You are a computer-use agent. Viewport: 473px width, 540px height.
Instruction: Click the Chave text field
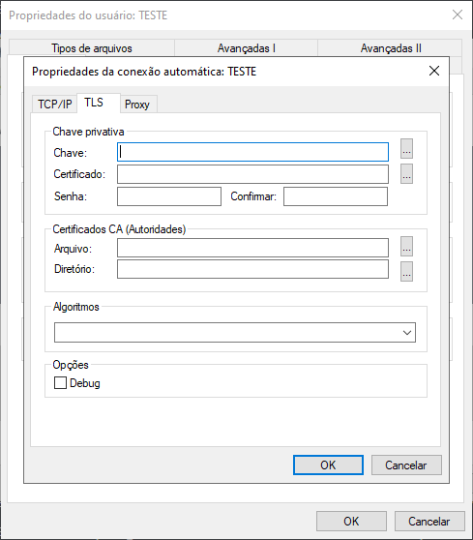[253, 152]
